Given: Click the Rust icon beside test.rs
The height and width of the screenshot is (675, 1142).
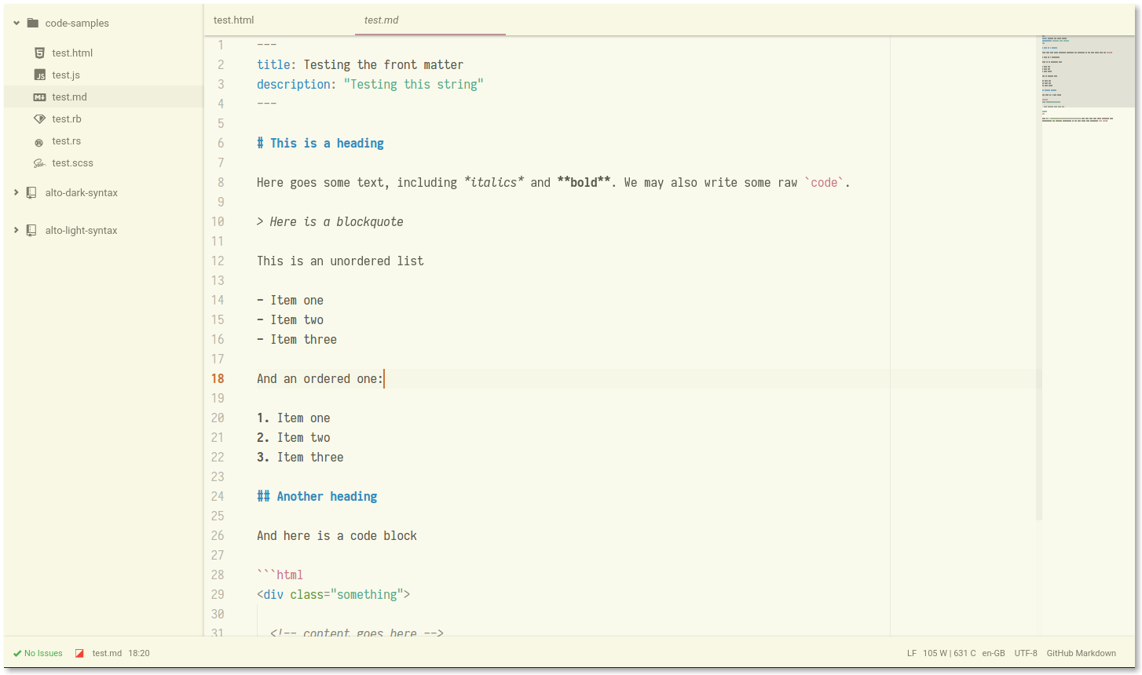Looking at the screenshot, I should (39, 141).
